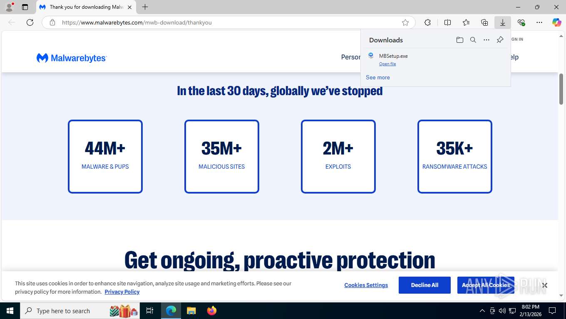Reload the current page
Screen dimensions: 566x319
pos(30,22)
